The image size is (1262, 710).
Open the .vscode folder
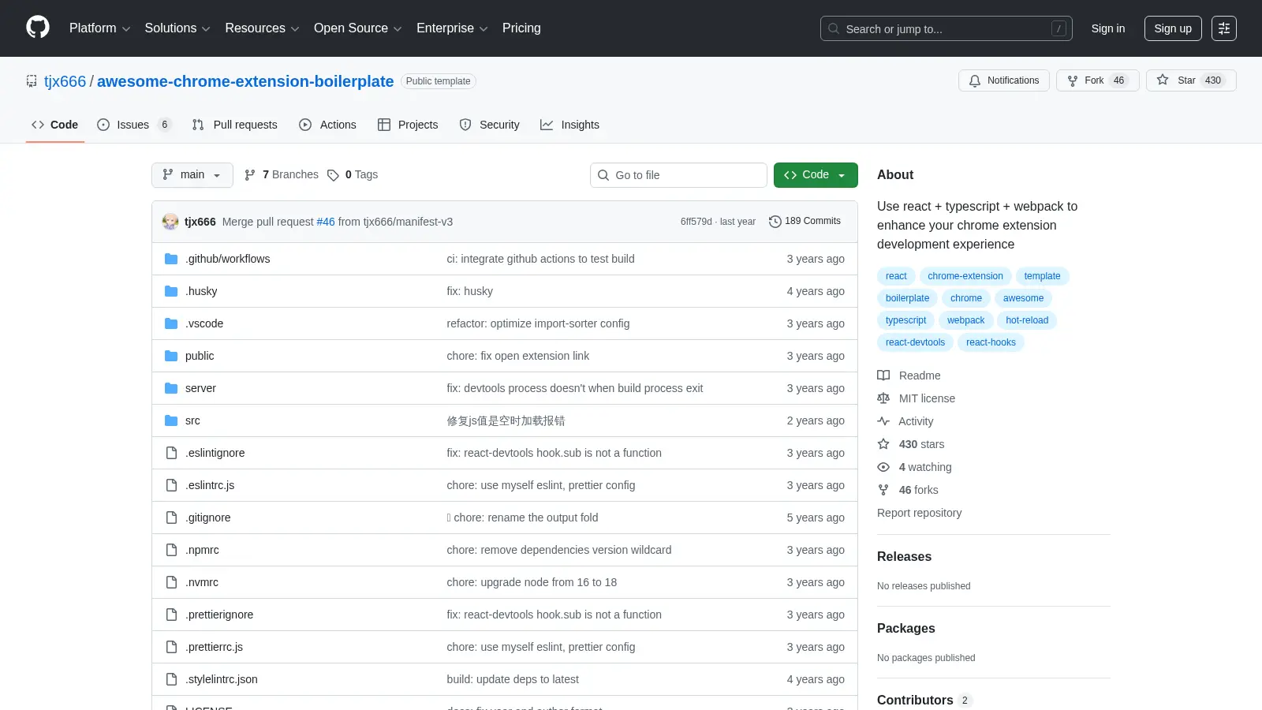[204, 323]
